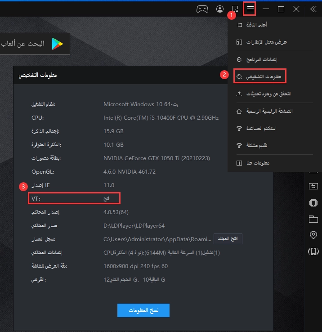This screenshot has width=322, height=332.
Task: Click the resolution 1600x900 dpi 240 text
Action: 135,266
